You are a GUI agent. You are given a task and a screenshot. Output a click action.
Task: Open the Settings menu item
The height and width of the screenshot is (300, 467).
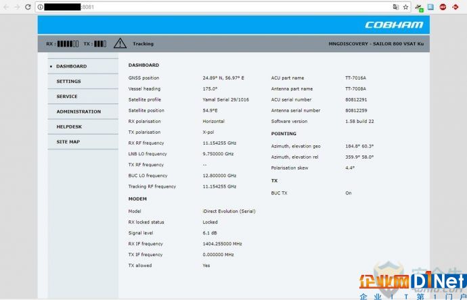tap(83, 81)
